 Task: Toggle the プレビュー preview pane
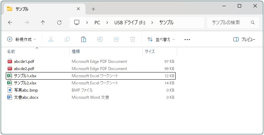click(244, 39)
